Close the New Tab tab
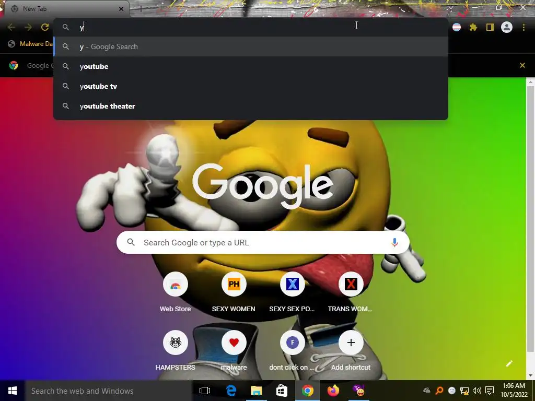 pyautogui.click(x=121, y=9)
